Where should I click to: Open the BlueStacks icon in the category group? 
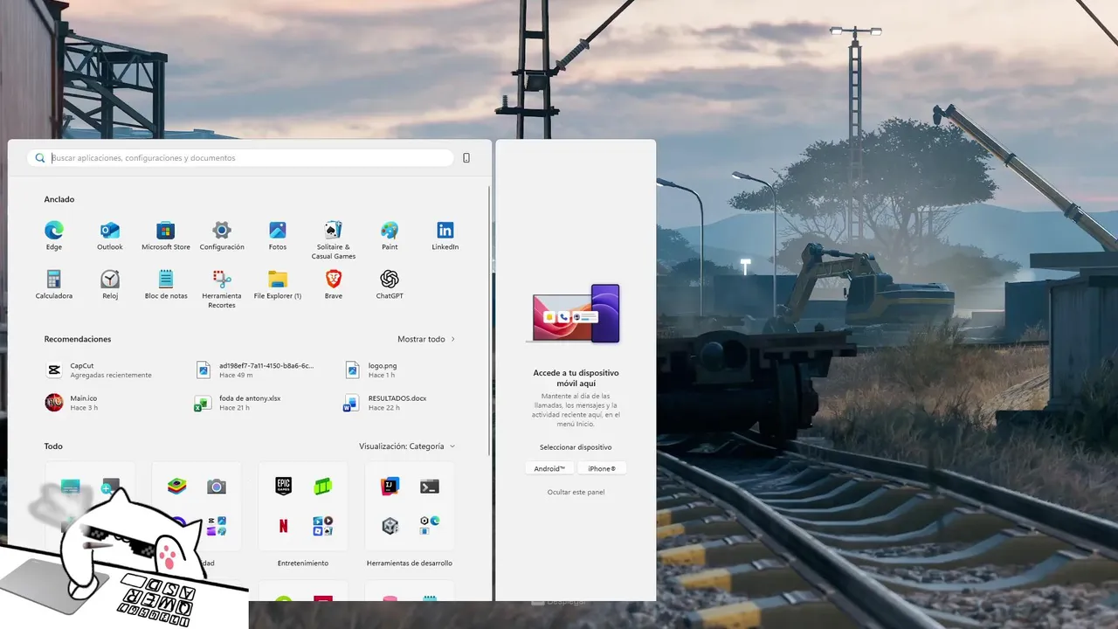[176, 487]
